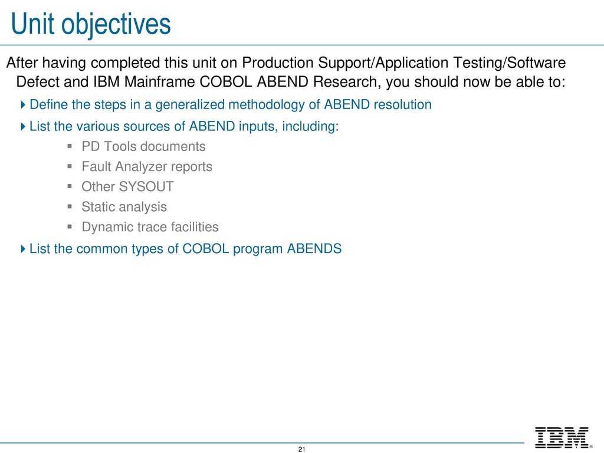The height and width of the screenshot is (453, 604).
Task: Click the square bullet beside PD Tools documents
Action: click(x=70, y=146)
